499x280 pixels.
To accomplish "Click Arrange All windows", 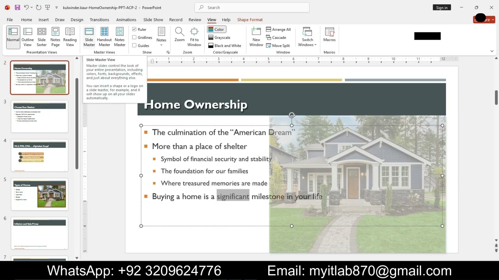I will pos(278,29).
